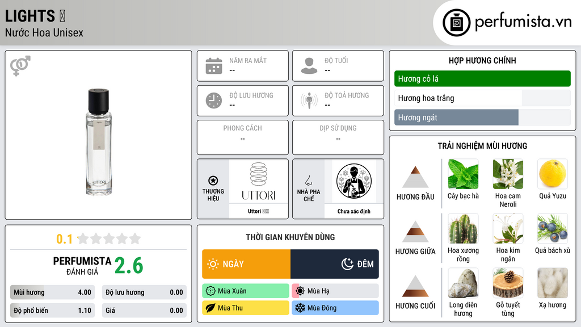The image size is (581, 327).
Task: Click the nose icon above Nhà pha chế
Action: click(x=308, y=181)
